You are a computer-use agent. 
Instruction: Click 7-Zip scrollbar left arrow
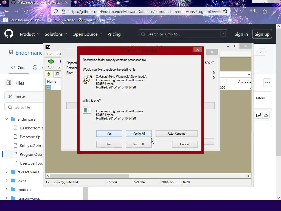(x=48, y=176)
